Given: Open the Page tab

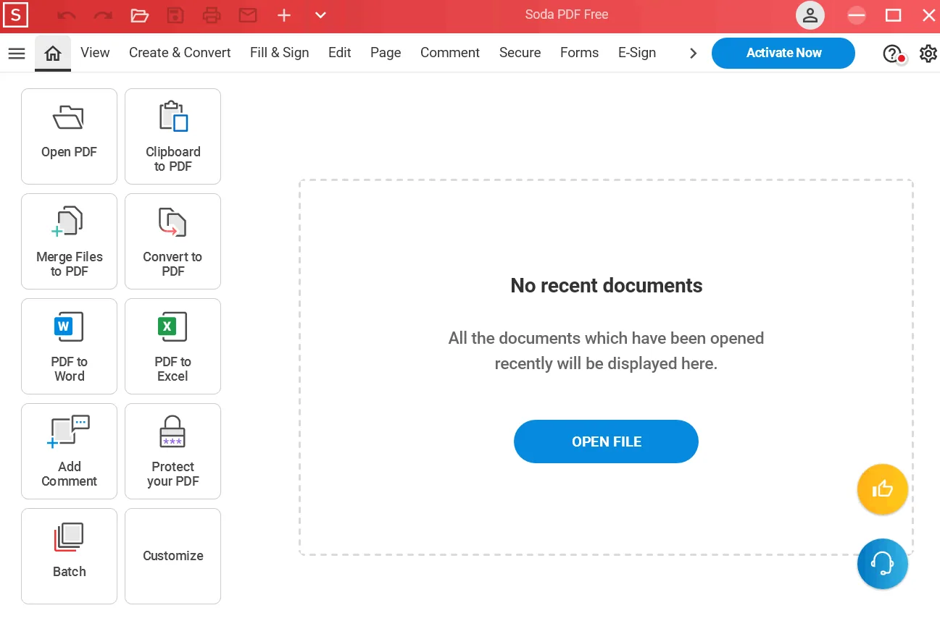Looking at the screenshot, I should tap(386, 53).
